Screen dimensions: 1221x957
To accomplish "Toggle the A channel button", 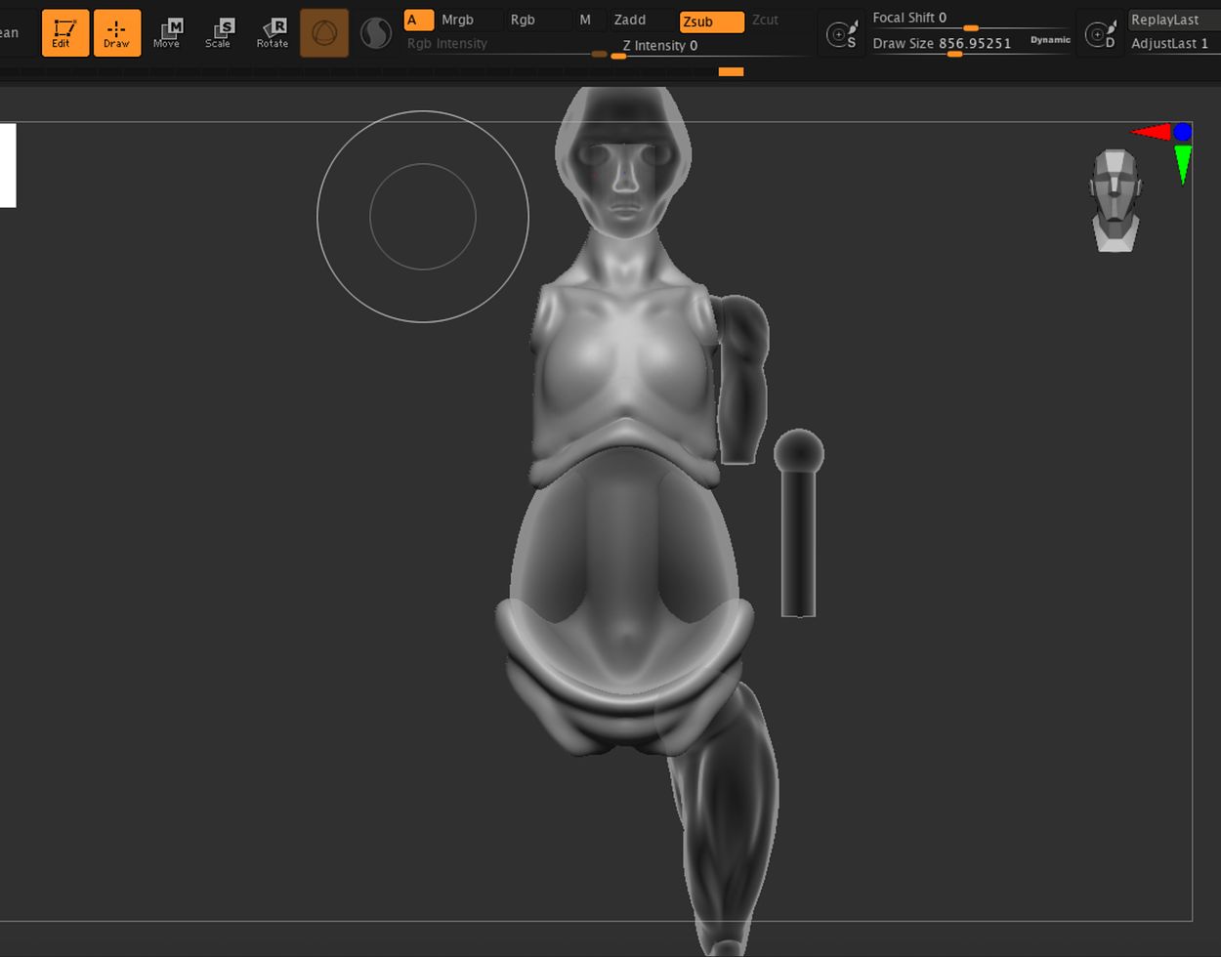I will (x=418, y=21).
